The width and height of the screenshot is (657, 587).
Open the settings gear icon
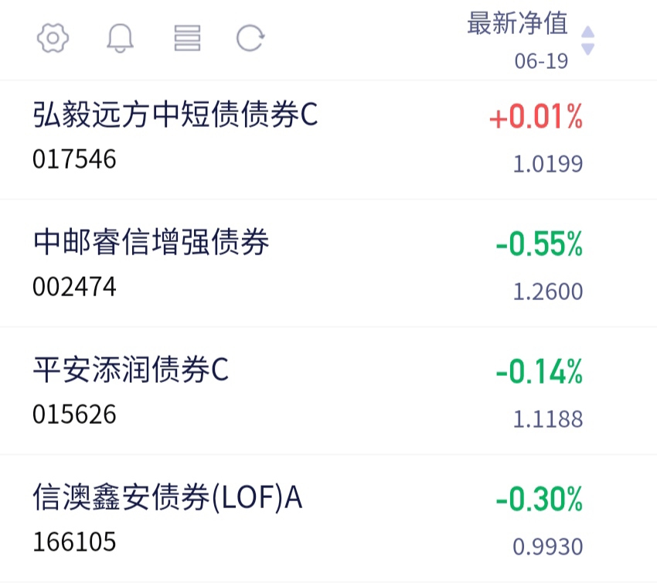(53, 38)
